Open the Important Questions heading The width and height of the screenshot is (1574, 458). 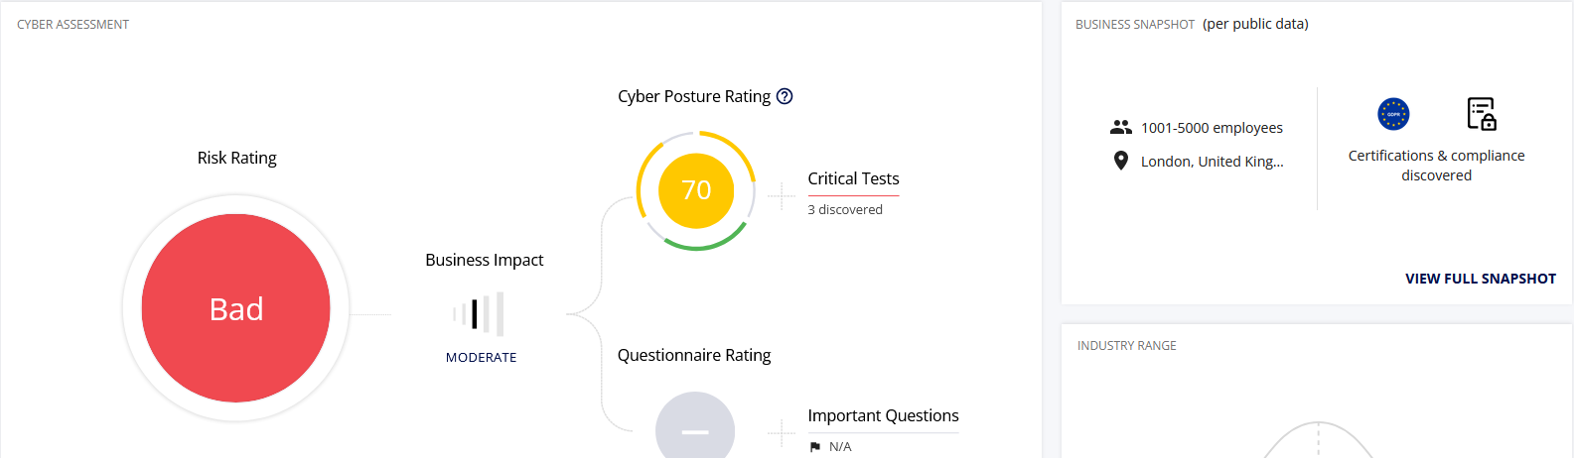pyautogui.click(x=883, y=415)
